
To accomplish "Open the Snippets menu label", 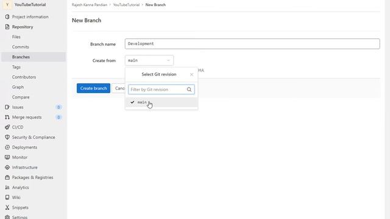I will pos(20,207).
